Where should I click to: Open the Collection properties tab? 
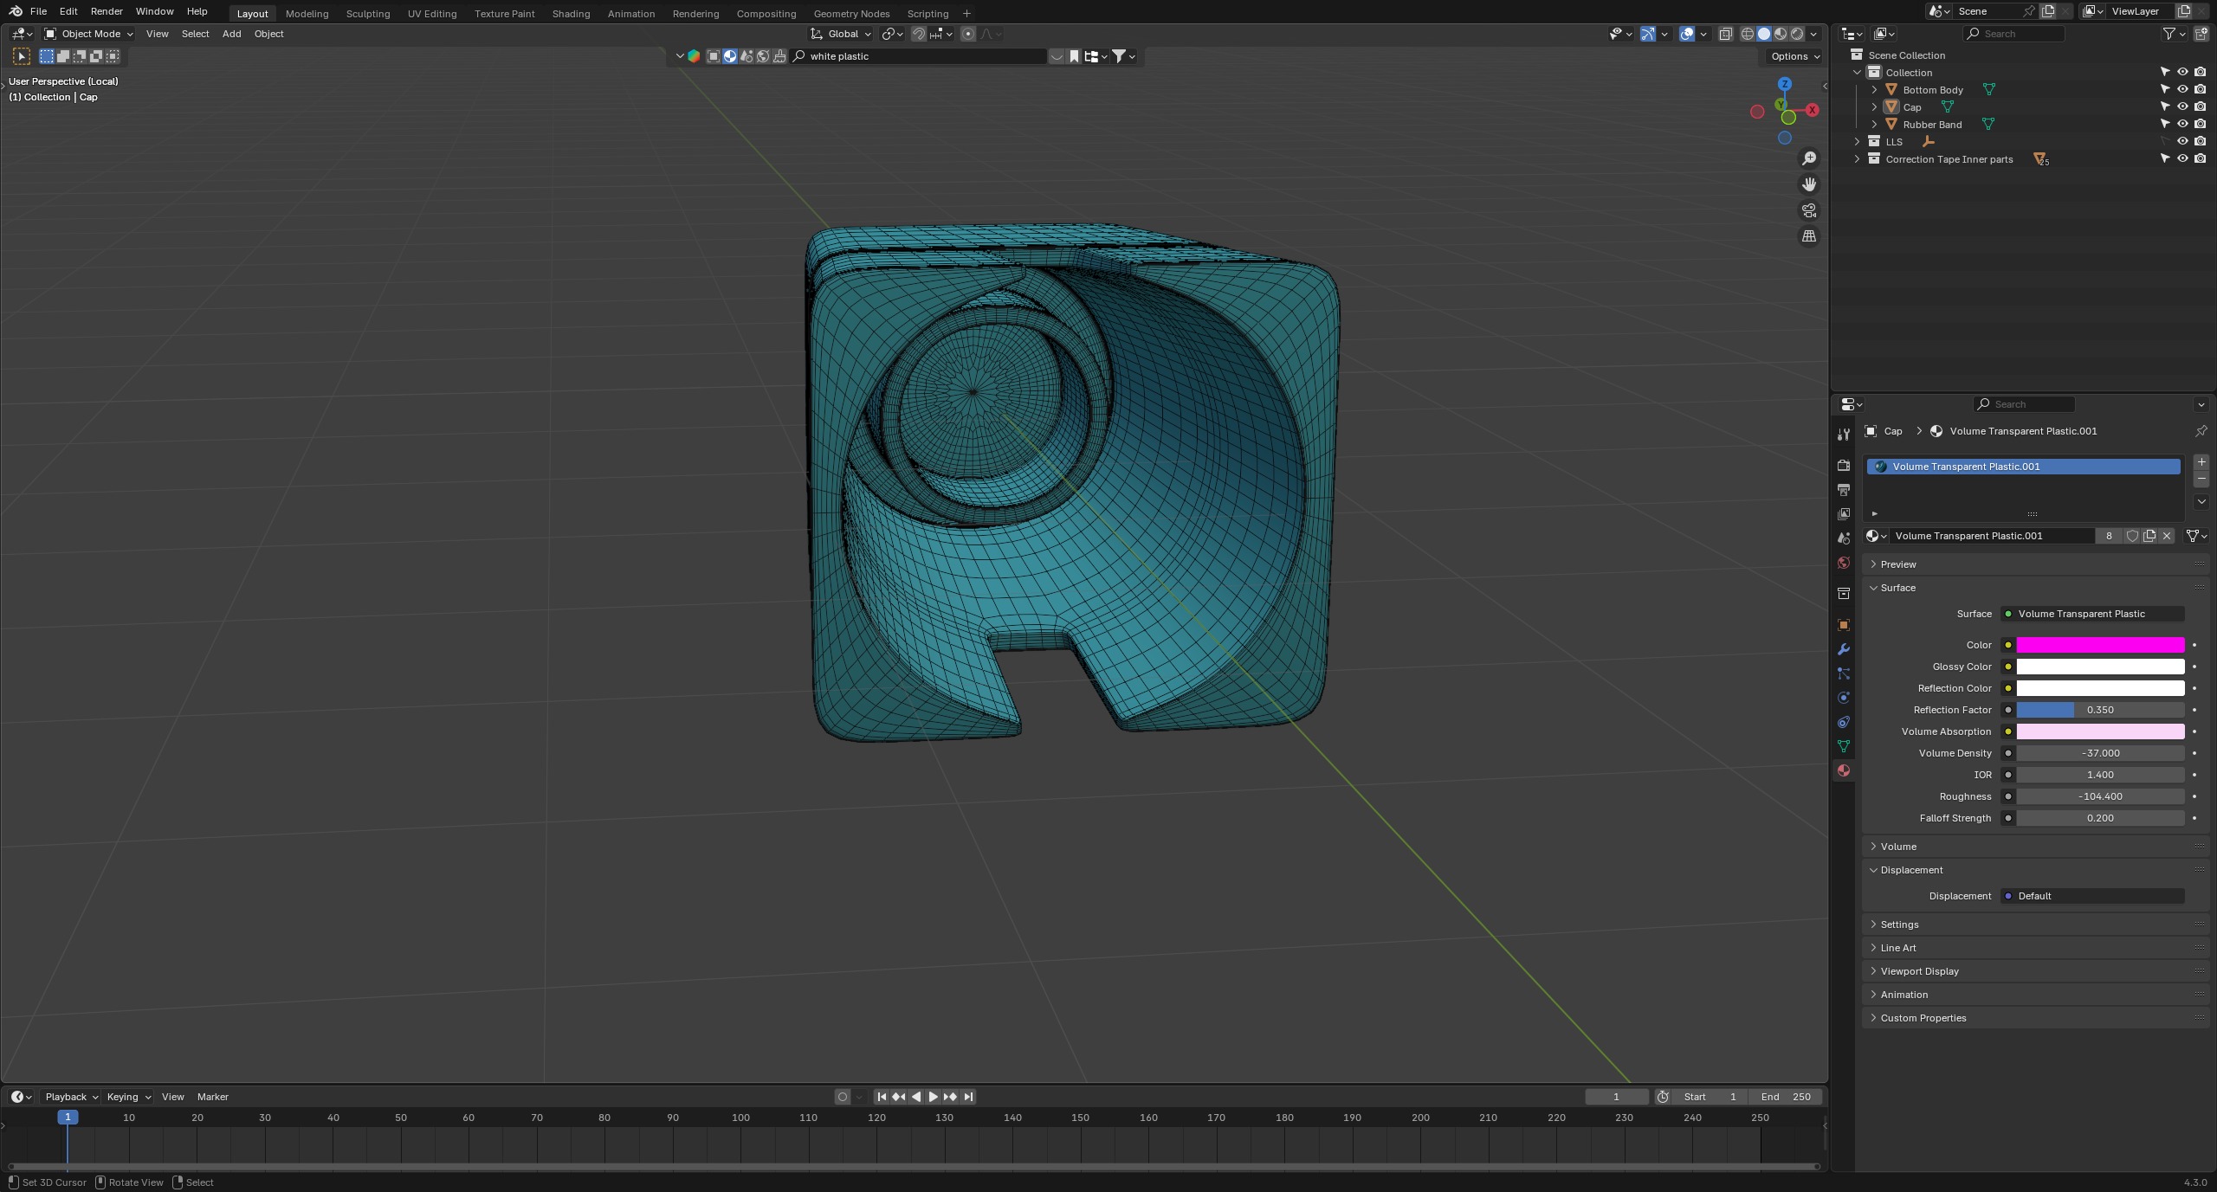1843,594
